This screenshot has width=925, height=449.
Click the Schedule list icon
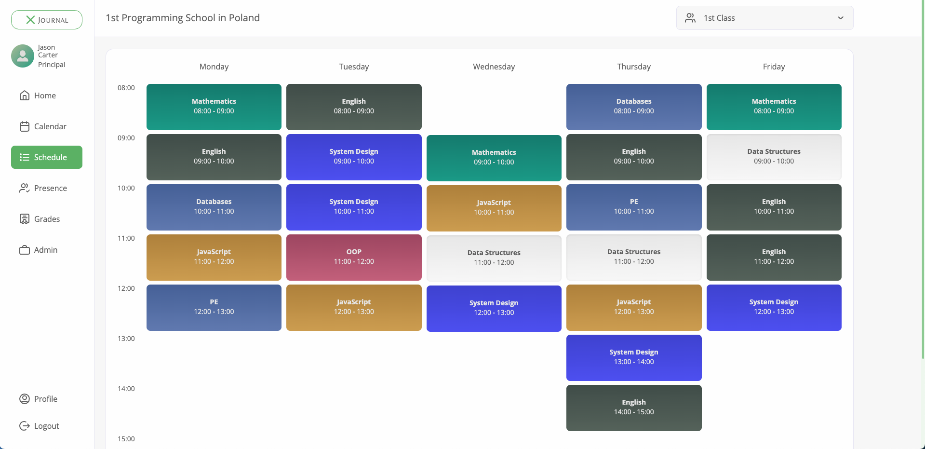tap(25, 157)
